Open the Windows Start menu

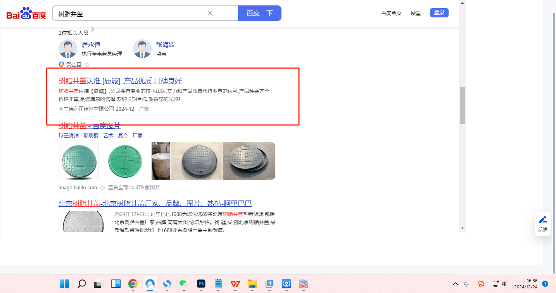[64, 284]
